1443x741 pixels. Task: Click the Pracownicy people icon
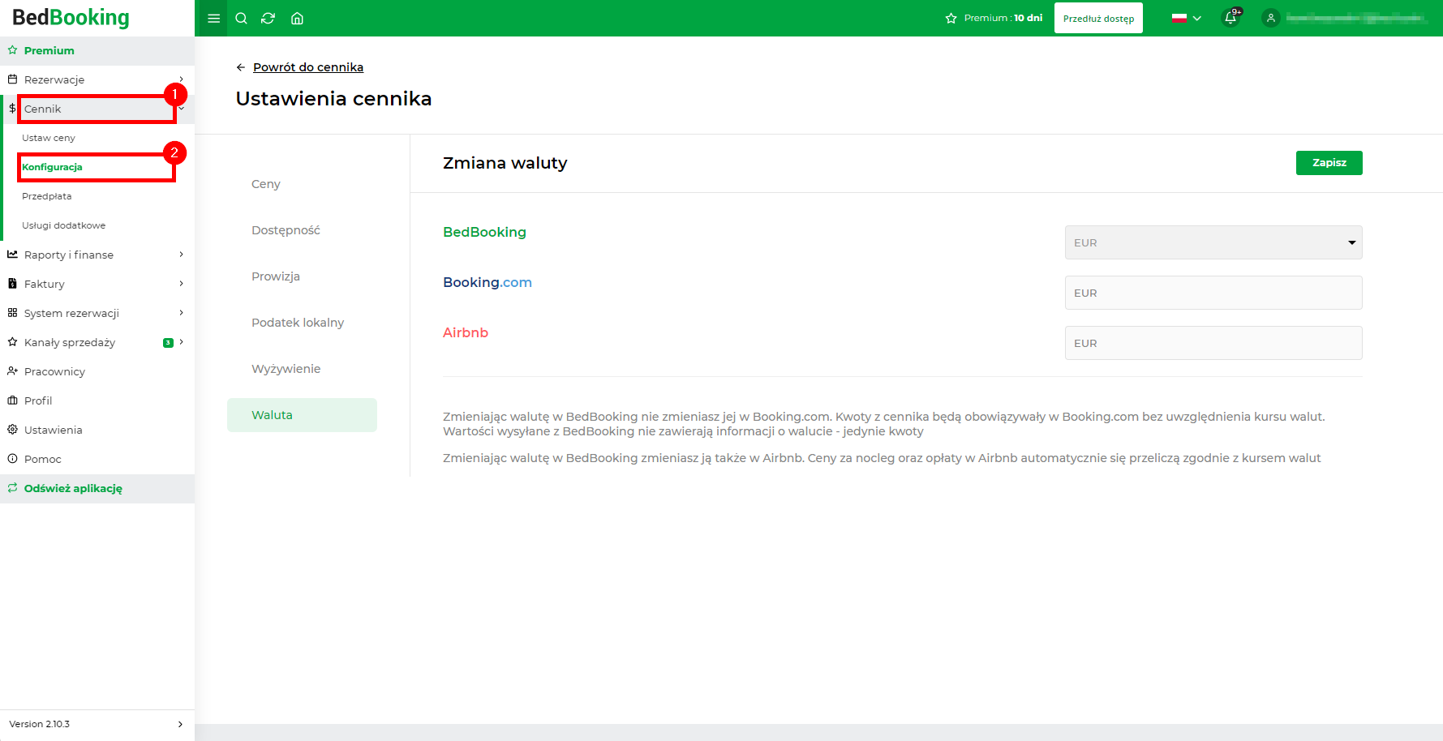pyautogui.click(x=12, y=371)
